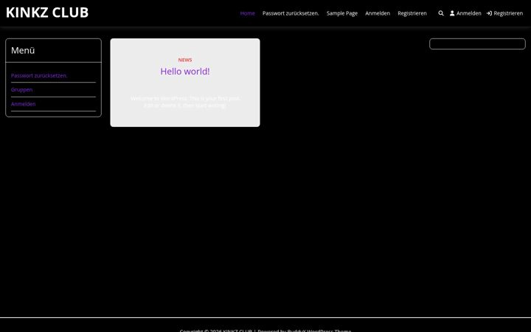Open the Hello world! post title
This screenshot has height=332, width=531.
[x=185, y=71]
